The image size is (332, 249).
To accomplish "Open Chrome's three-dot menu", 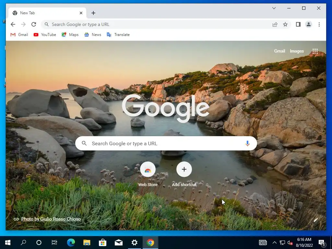I will point(319,24).
